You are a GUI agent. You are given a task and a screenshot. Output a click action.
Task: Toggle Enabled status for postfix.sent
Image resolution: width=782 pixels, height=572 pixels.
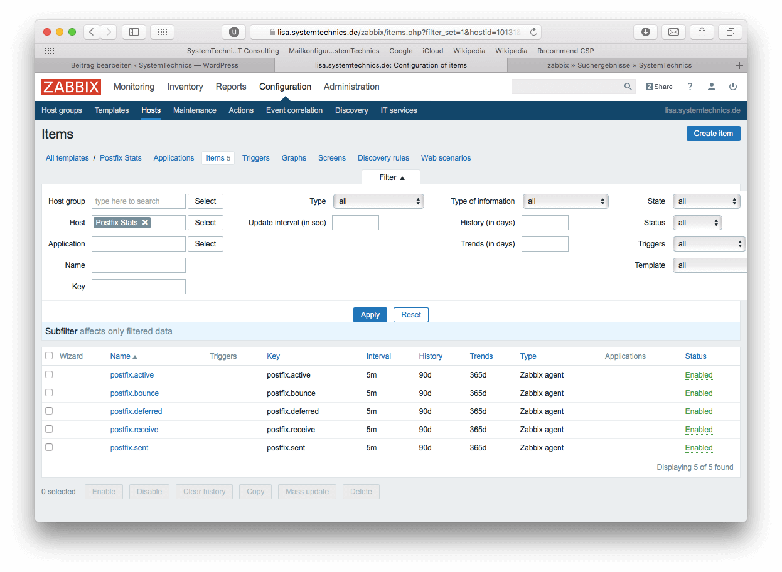699,448
